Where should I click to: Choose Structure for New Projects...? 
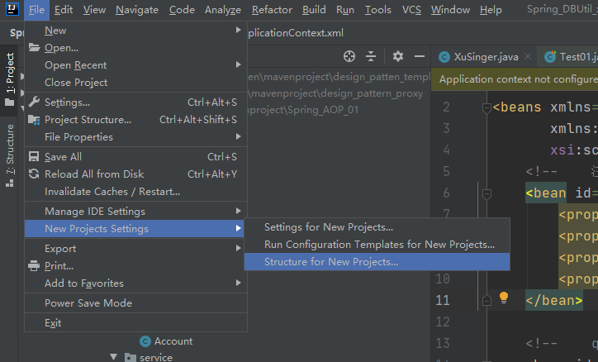coord(377,262)
